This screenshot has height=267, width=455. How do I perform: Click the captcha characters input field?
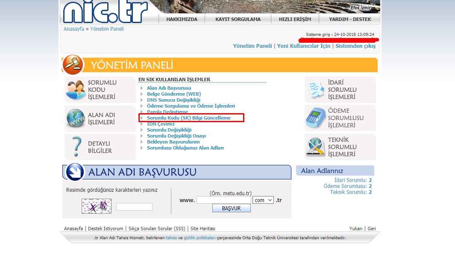[x=134, y=207]
